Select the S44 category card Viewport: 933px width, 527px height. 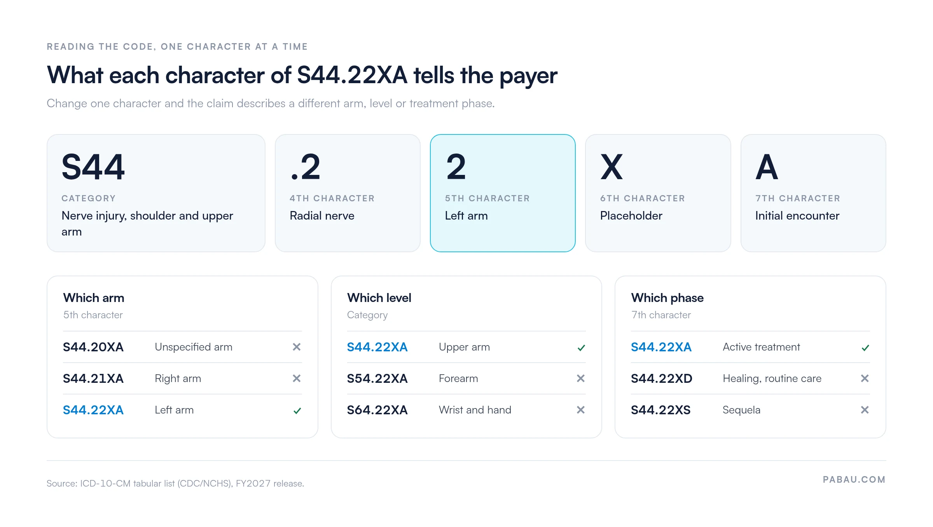click(156, 193)
